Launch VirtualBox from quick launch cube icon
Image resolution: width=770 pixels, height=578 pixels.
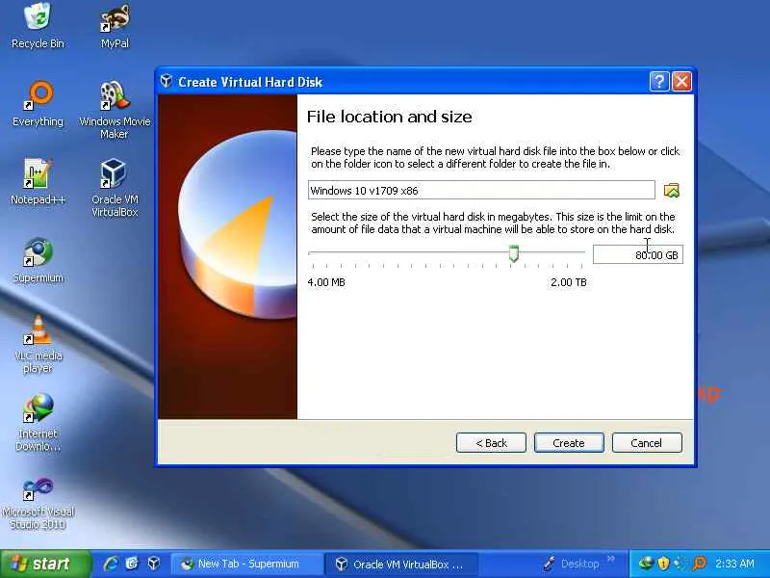pyautogui.click(x=154, y=564)
